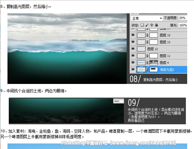
Task: Click the lock transparent pixels icon
Action: pos(142,25)
